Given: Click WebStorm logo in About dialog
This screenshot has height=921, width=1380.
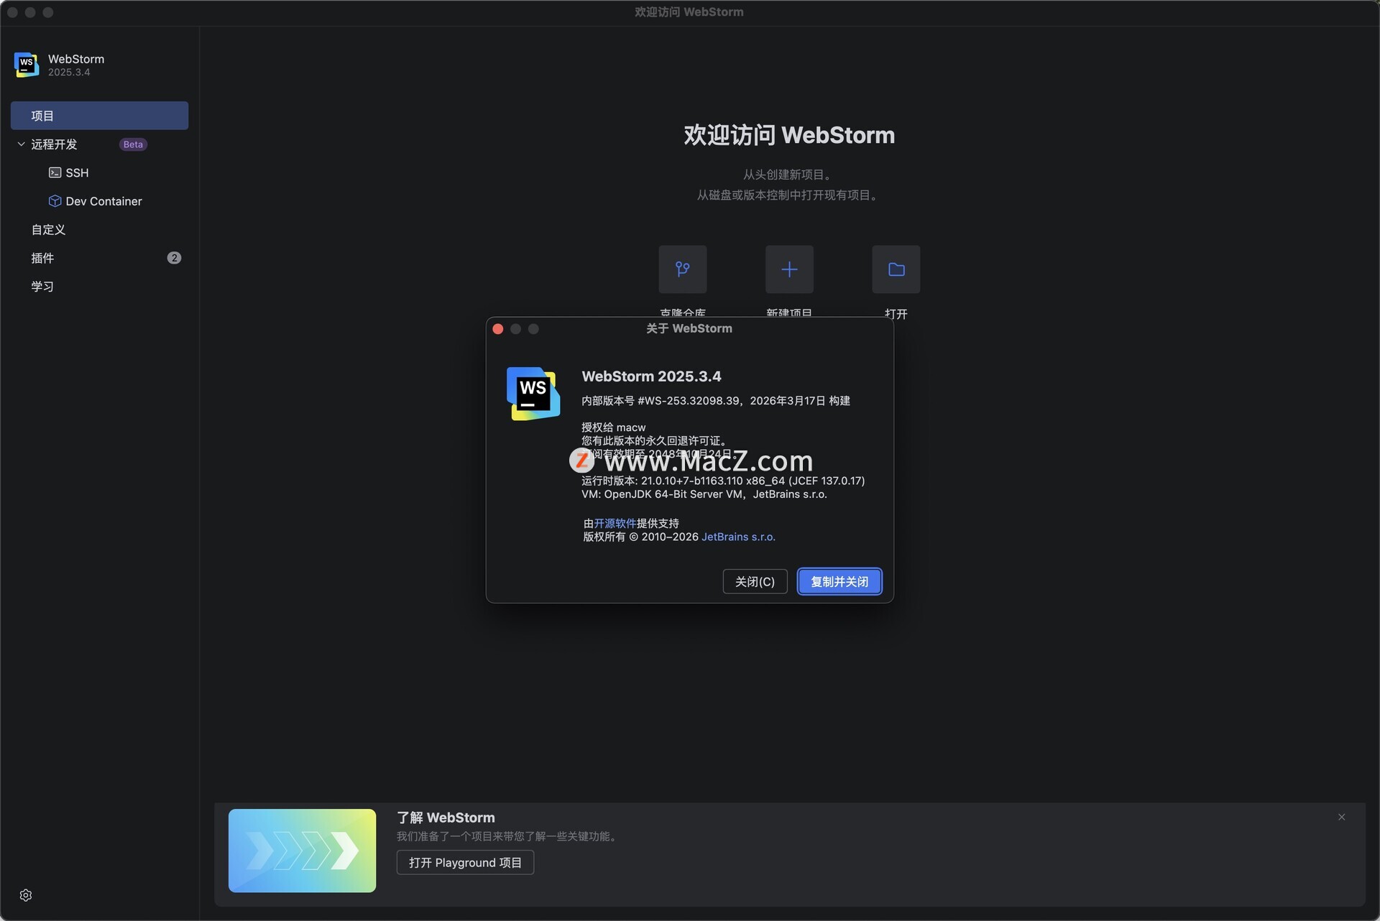Looking at the screenshot, I should [x=533, y=394].
